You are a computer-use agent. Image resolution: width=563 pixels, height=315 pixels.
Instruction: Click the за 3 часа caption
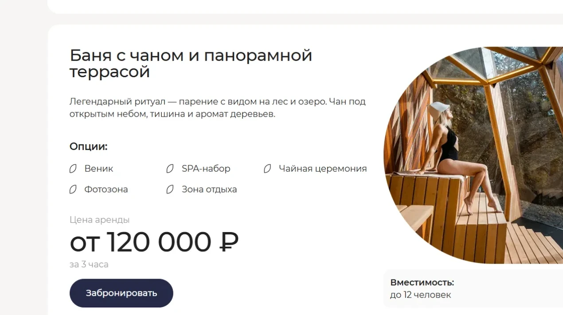point(89,264)
